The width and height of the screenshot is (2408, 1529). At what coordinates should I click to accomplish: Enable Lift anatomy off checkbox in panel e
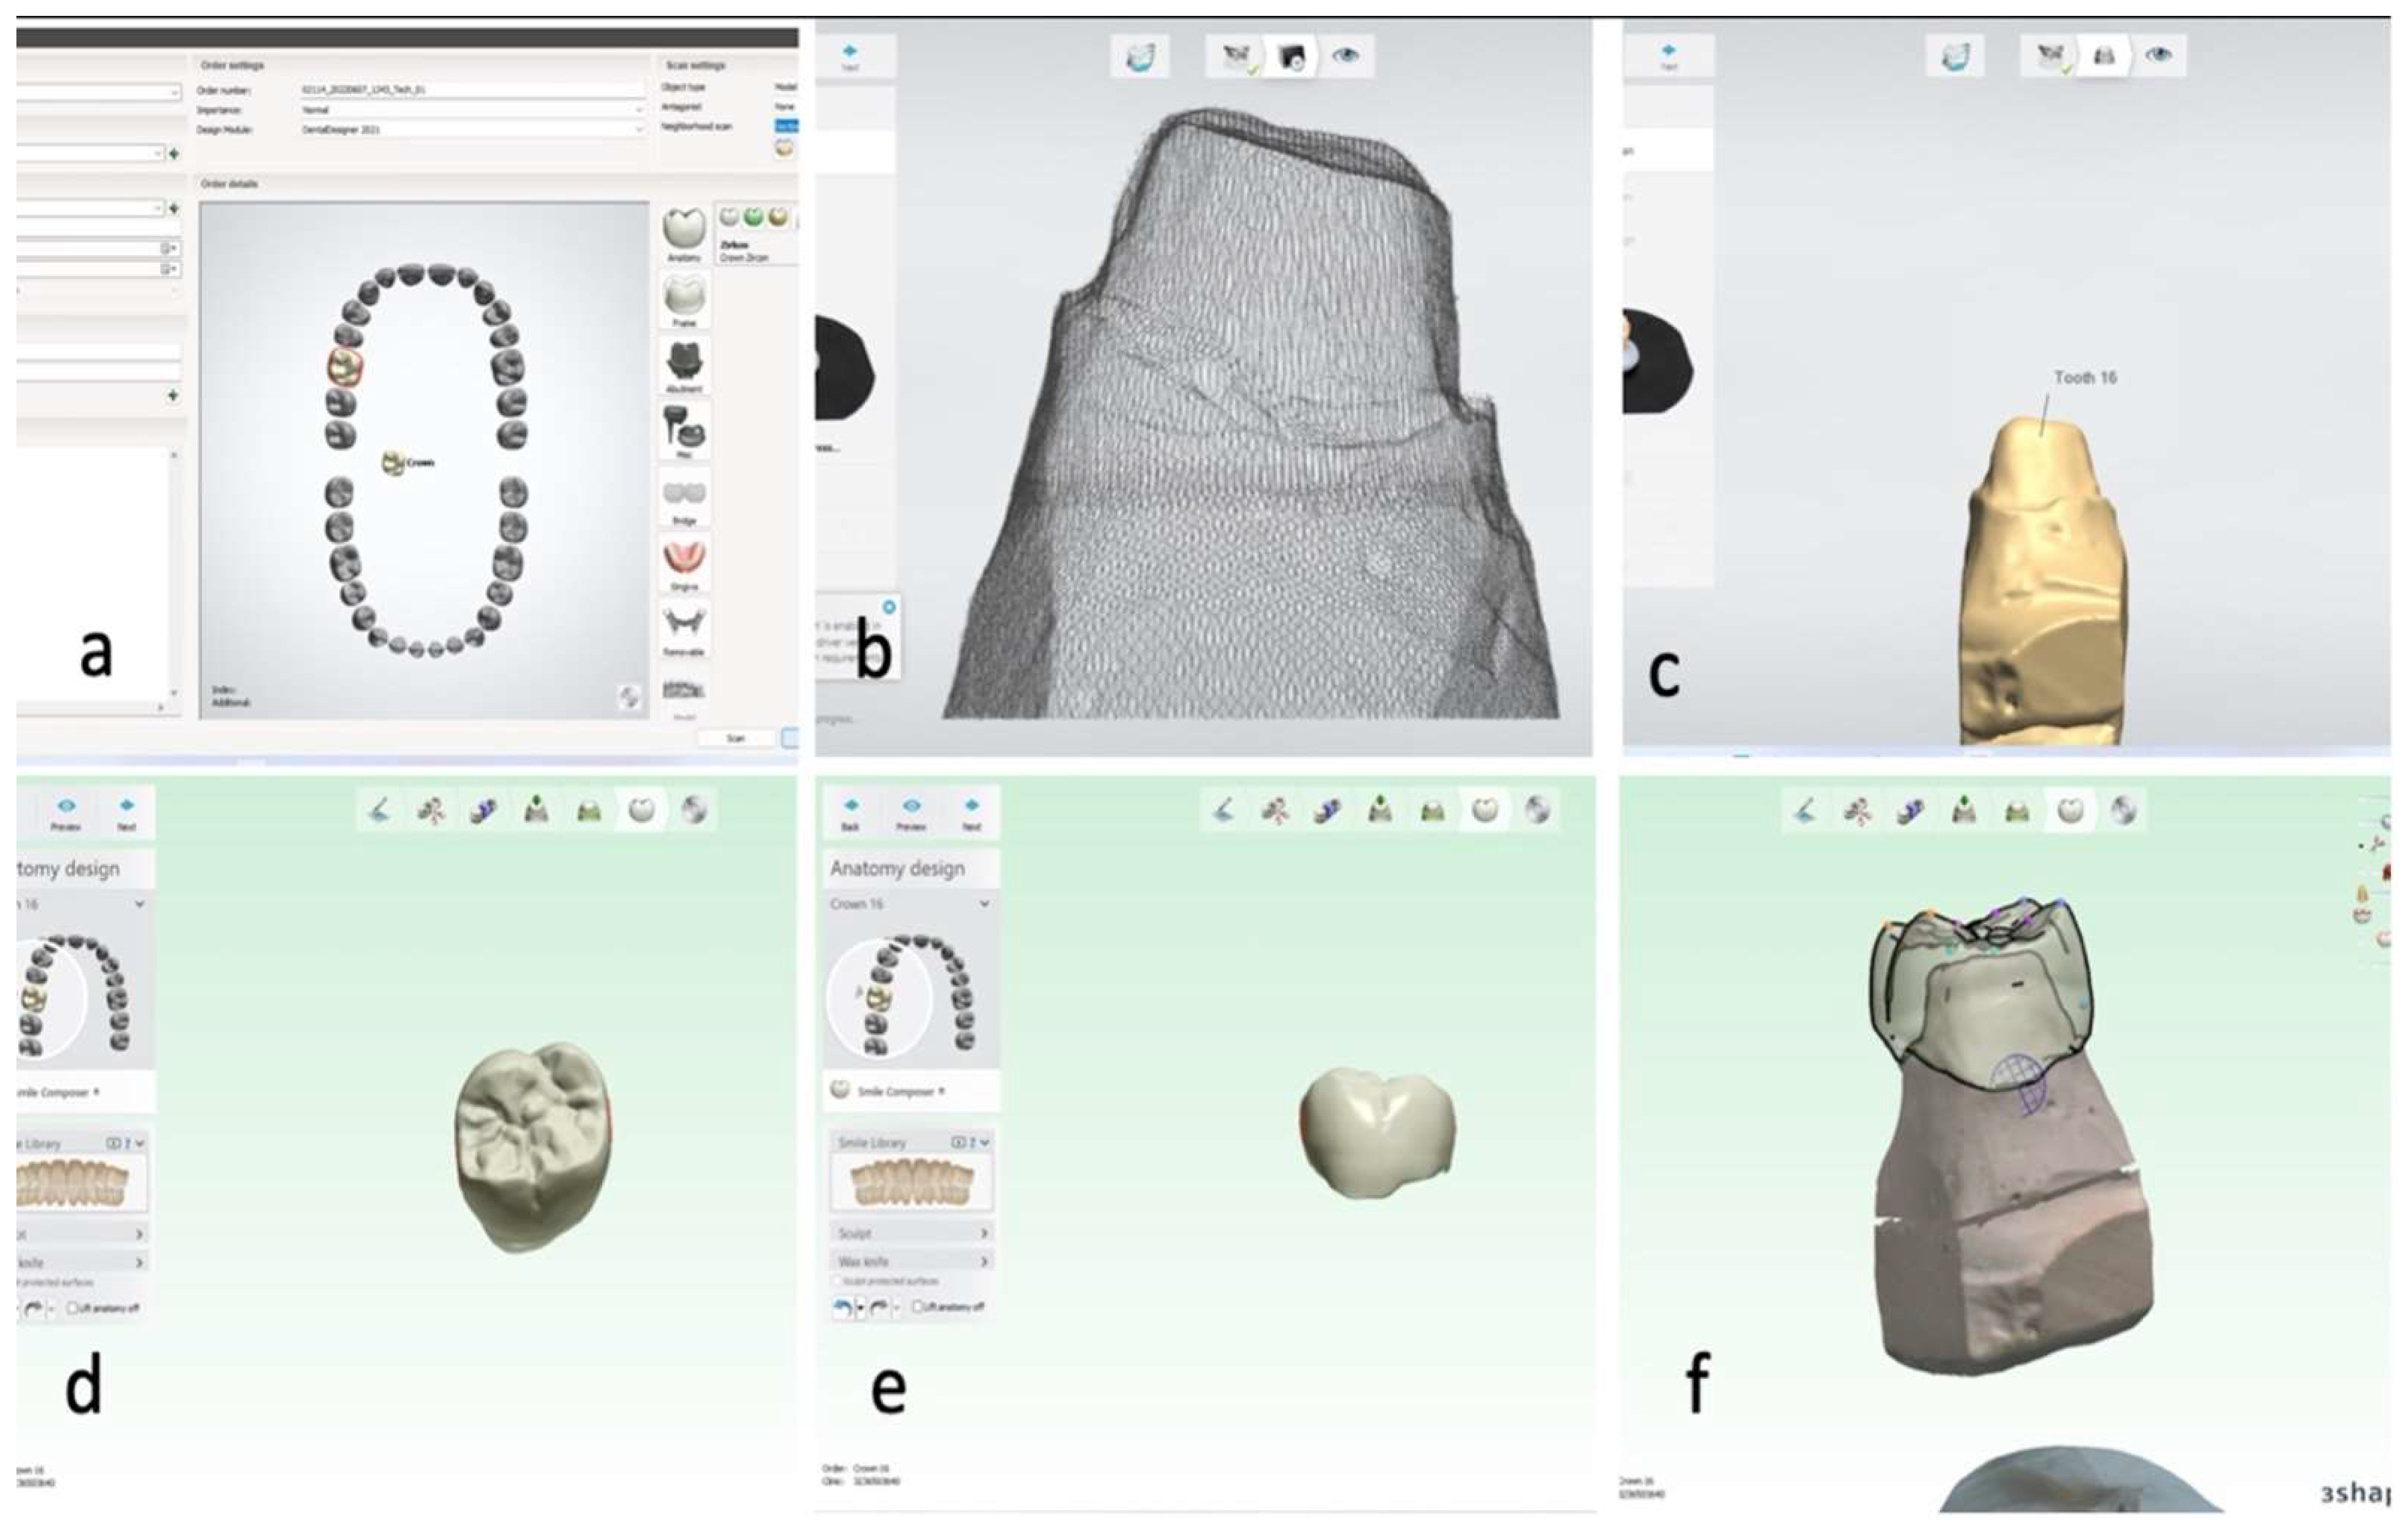[x=918, y=1307]
